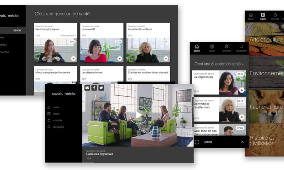Click the refresh icon beside LGBTQ
The image size is (284, 170).
[x=197, y=142]
